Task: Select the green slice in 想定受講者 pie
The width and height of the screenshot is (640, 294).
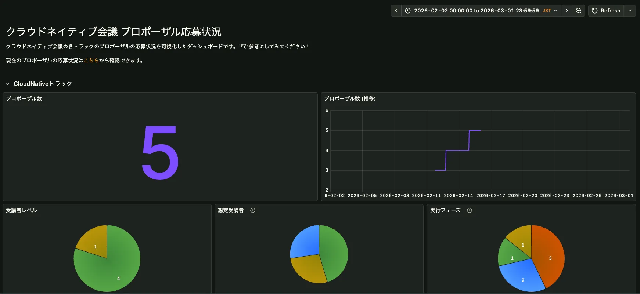Action: coord(334,253)
